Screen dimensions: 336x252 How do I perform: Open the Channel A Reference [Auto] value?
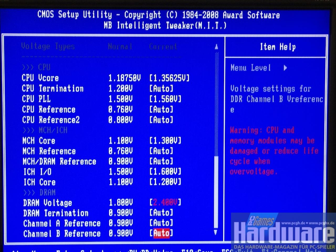click(x=161, y=223)
